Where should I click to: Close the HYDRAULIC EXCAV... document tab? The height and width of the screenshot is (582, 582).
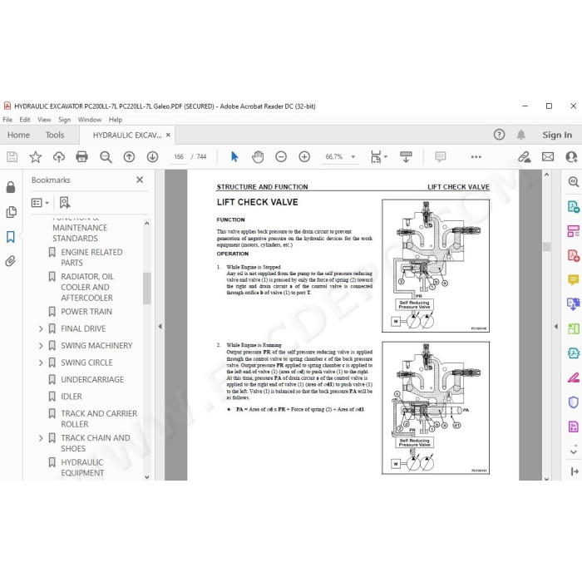point(168,135)
